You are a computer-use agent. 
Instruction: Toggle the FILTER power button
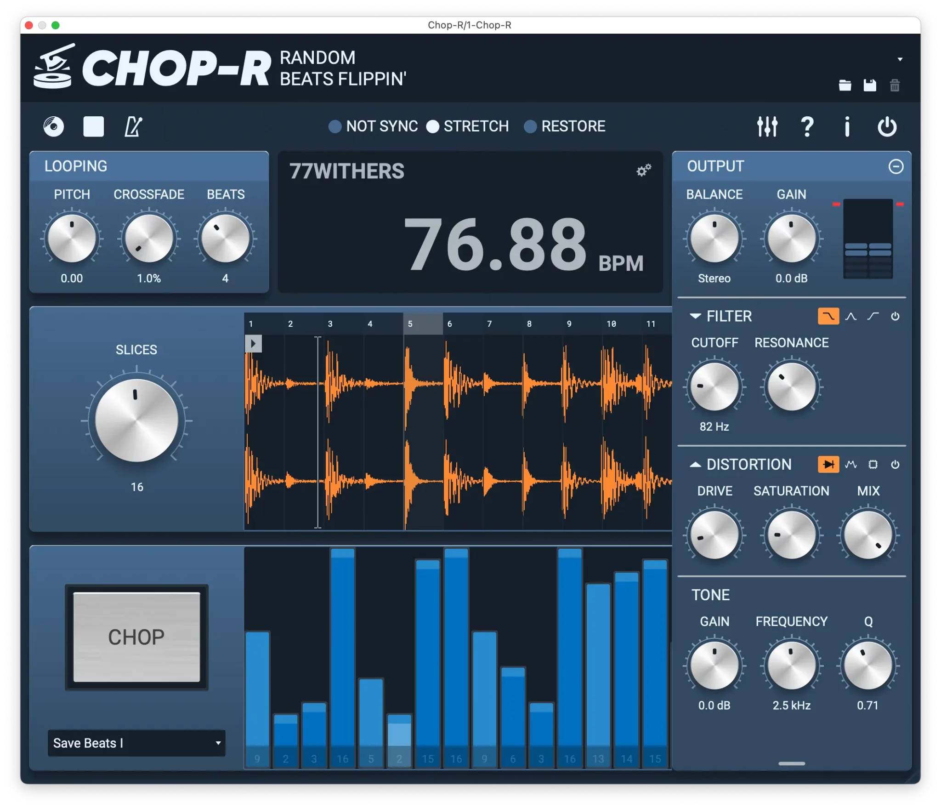click(x=895, y=316)
